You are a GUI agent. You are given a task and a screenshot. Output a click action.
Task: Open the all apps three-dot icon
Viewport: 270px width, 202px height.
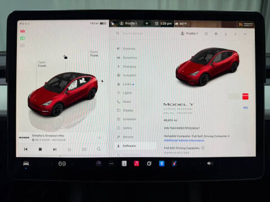tap(111, 164)
